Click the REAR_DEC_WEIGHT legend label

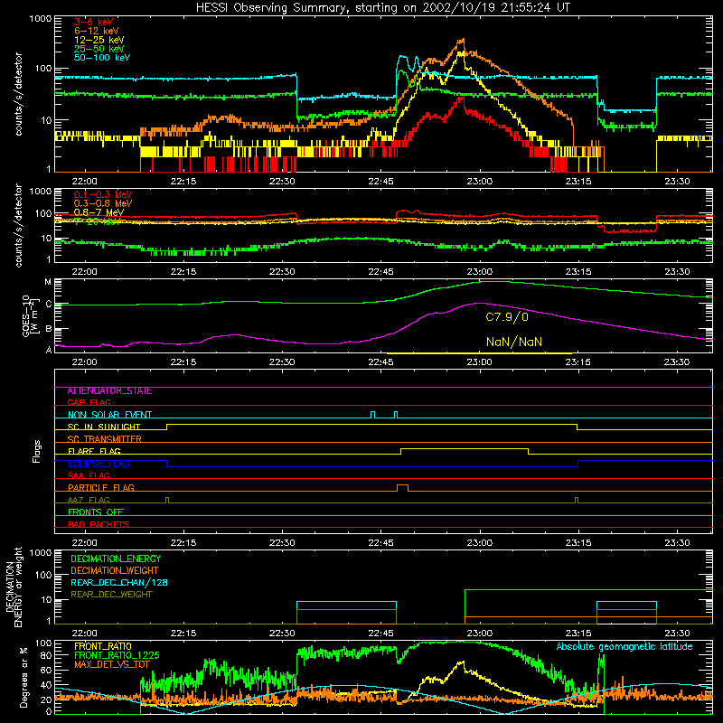111,595
